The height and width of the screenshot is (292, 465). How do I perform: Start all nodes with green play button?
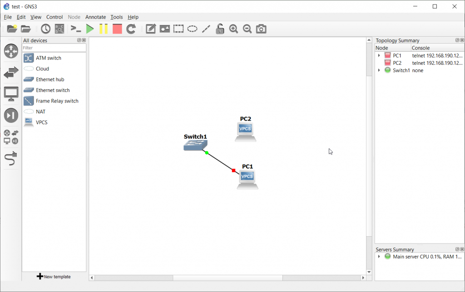[90, 29]
